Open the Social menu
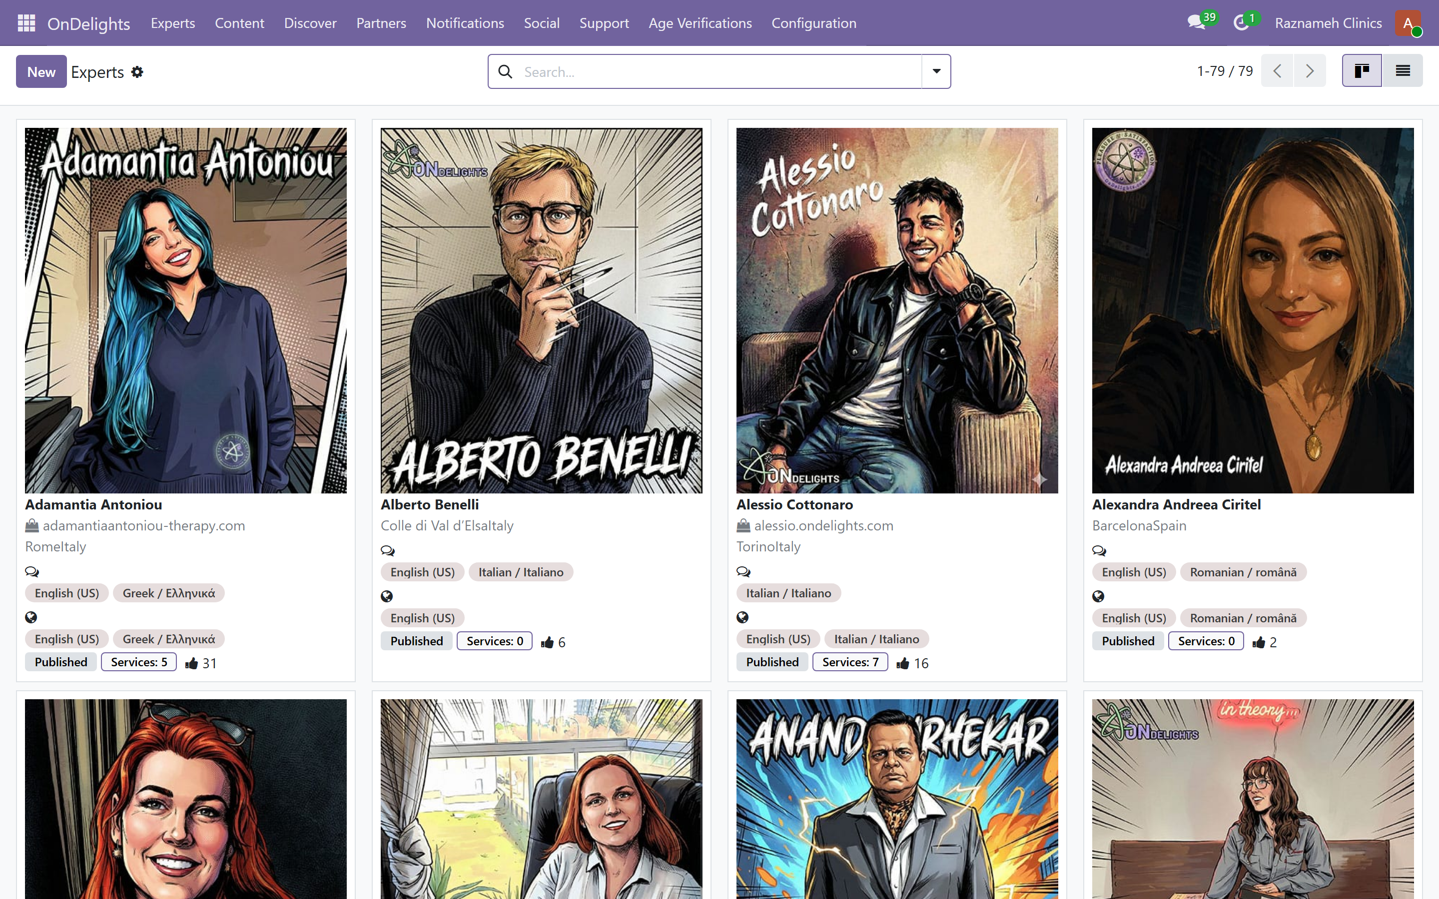This screenshot has width=1439, height=899. point(541,23)
